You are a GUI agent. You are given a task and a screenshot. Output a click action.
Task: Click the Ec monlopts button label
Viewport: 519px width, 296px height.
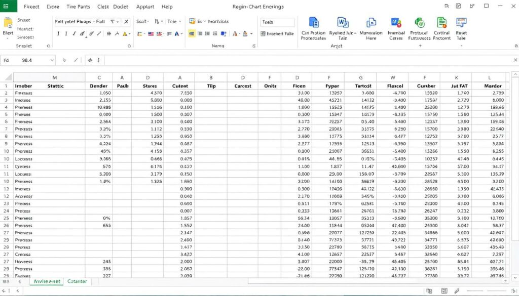213,21
